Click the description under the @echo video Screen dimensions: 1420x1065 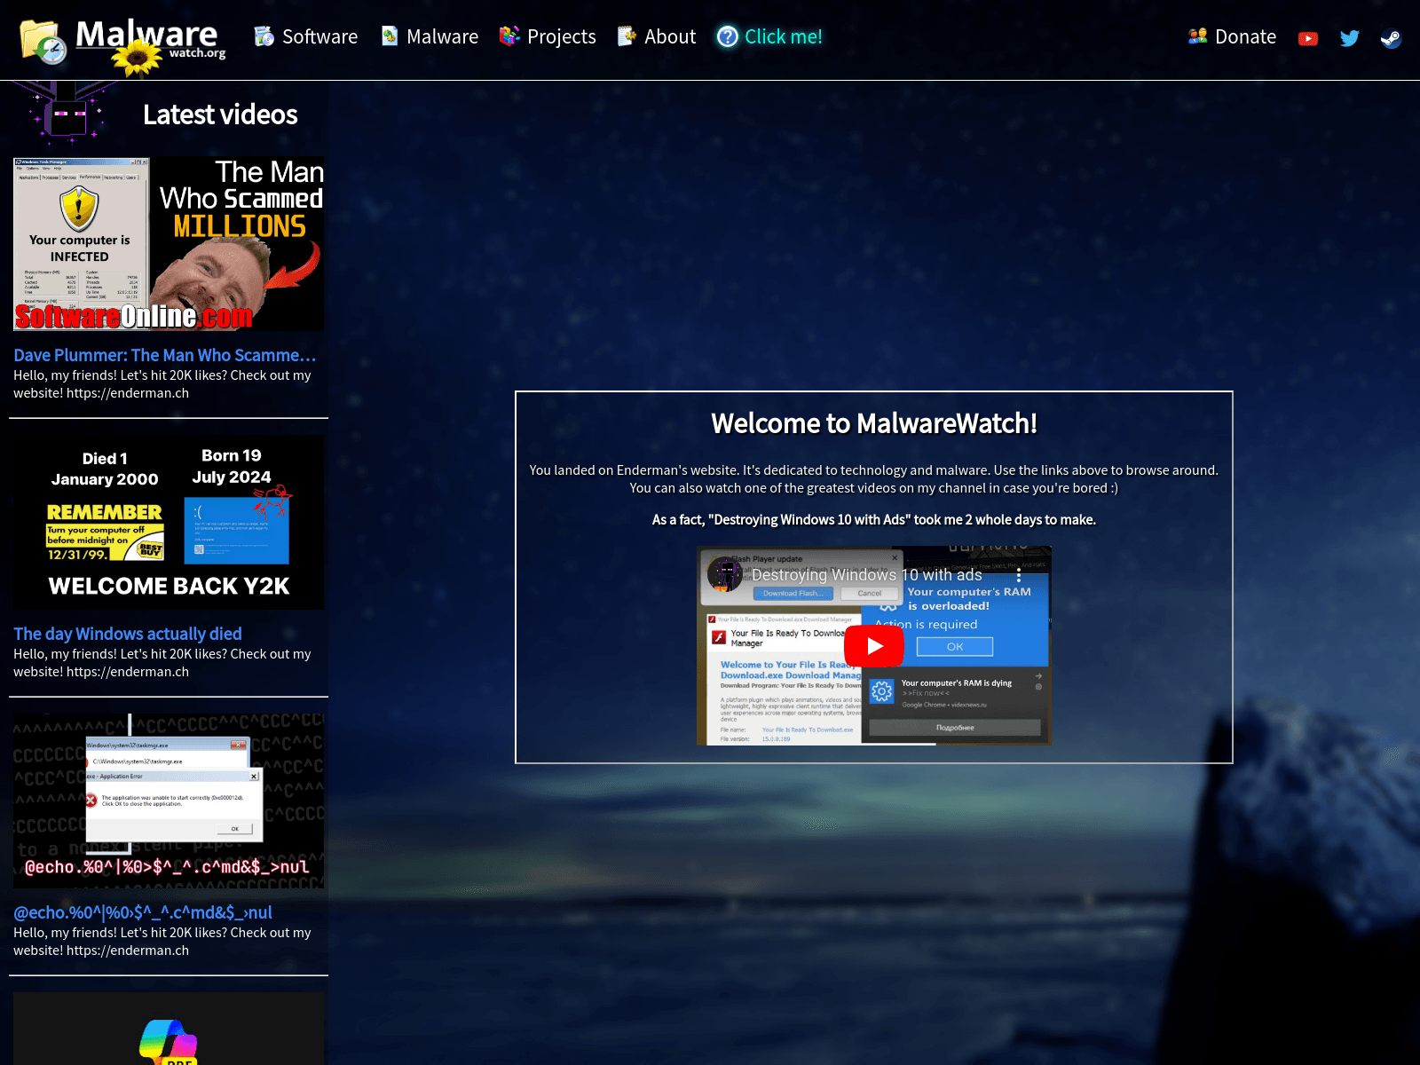[x=162, y=942]
